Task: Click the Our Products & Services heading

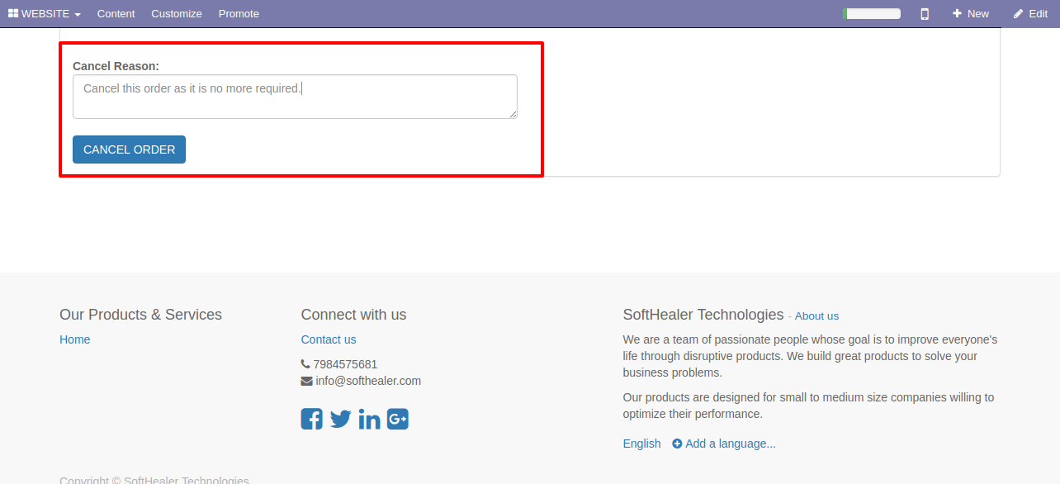Action: click(140, 315)
